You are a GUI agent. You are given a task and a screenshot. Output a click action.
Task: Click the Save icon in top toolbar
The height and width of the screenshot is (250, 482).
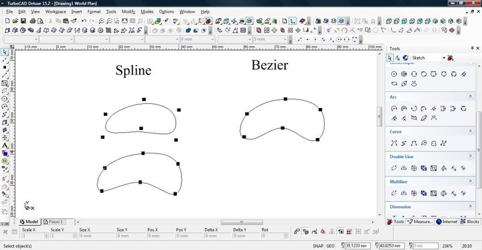point(23,21)
